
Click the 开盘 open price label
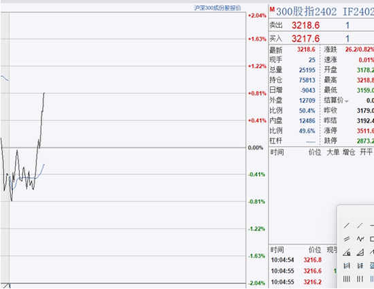point(330,69)
